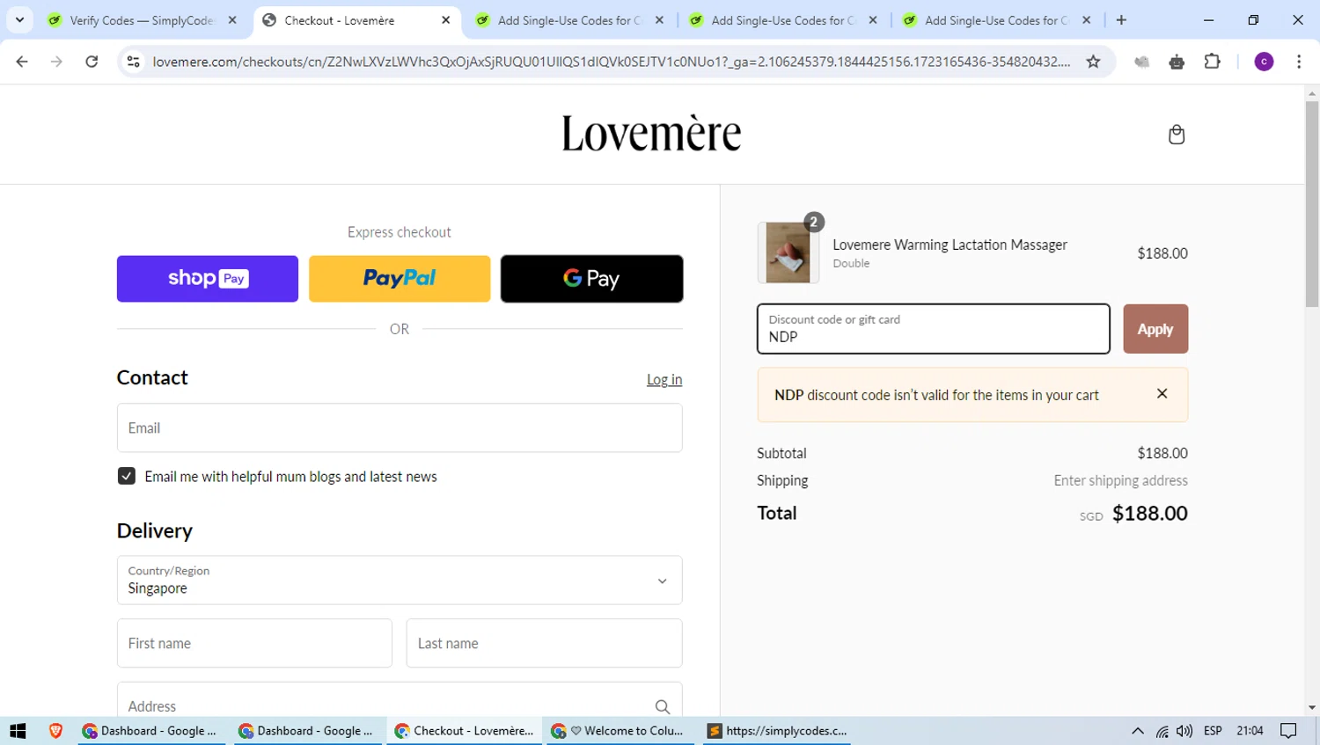The image size is (1320, 745).
Task: Go forward in browser history
Action: 56,62
